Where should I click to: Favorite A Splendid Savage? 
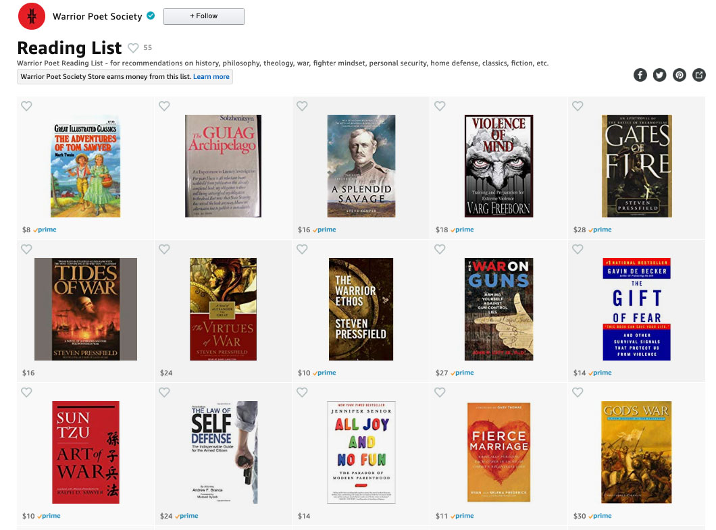tap(302, 106)
